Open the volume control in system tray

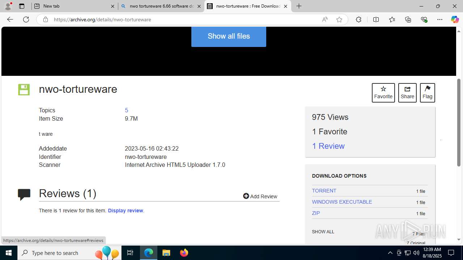(x=416, y=253)
